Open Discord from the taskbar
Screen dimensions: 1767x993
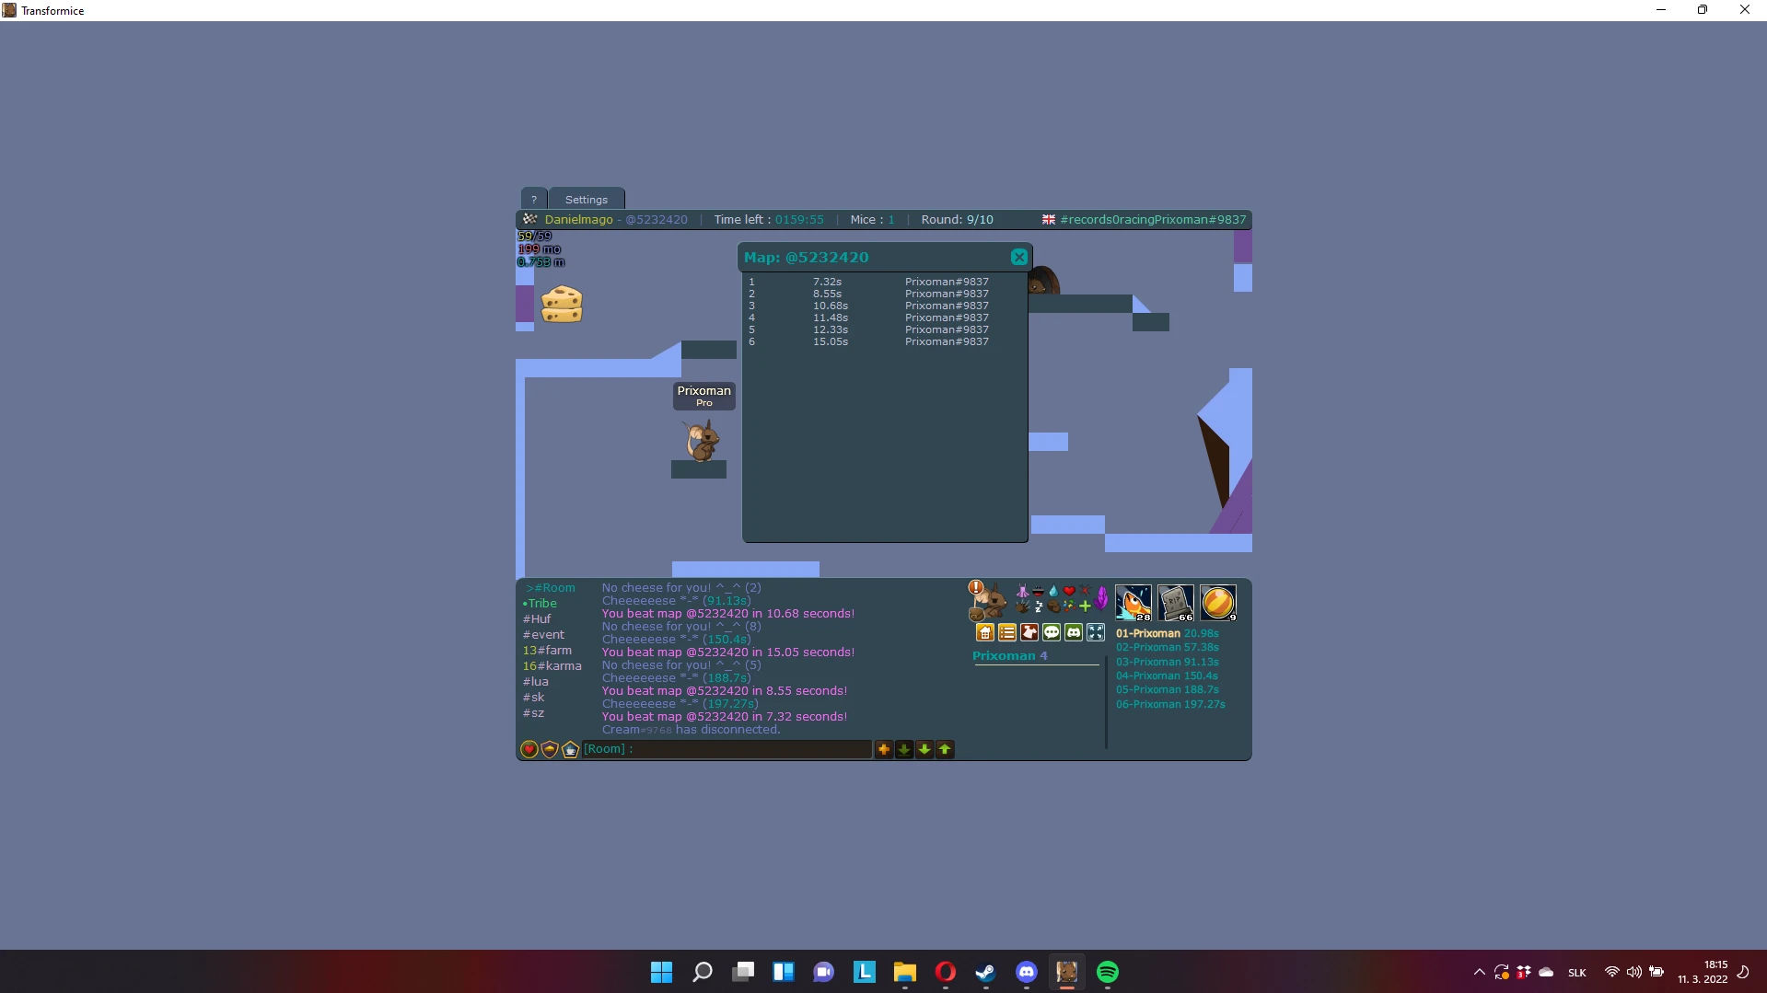(1026, 972)
